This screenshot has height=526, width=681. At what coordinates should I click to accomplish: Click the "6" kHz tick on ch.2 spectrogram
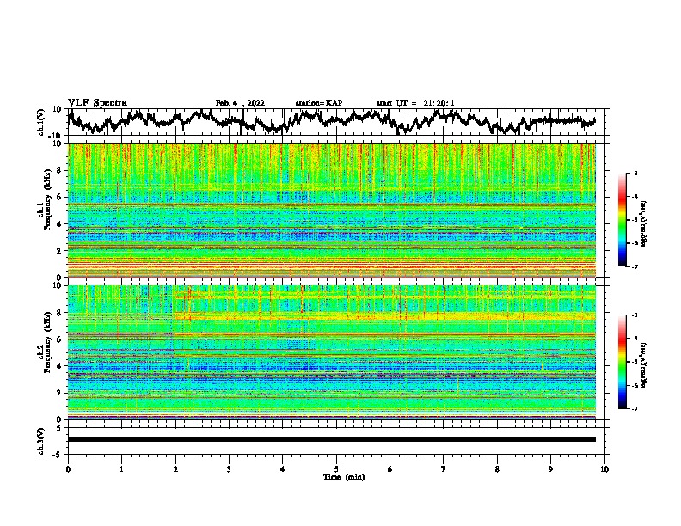pos(59,339)
